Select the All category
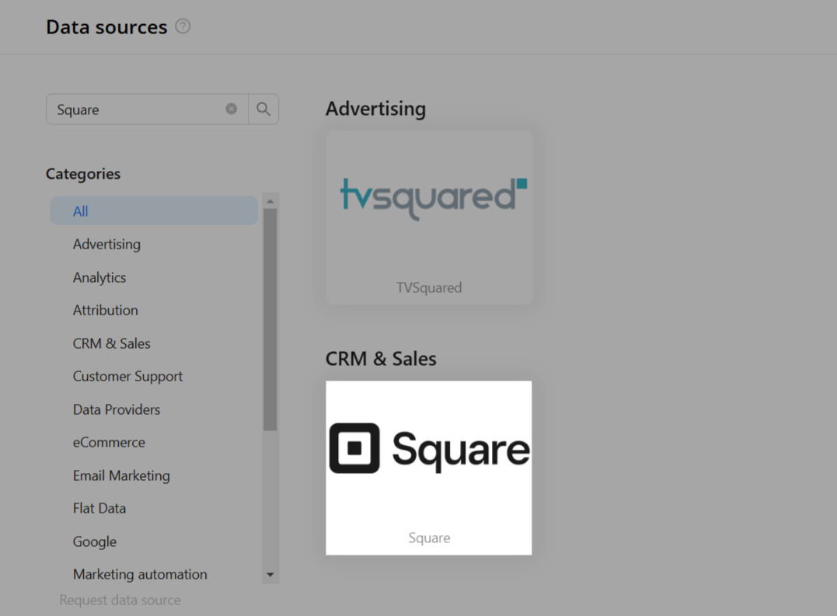 click(x=154, y=211)
